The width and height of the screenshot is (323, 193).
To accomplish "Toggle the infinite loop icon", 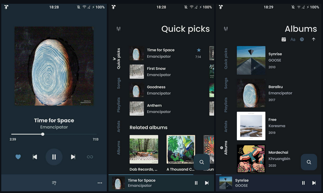I will pos(90,157).
